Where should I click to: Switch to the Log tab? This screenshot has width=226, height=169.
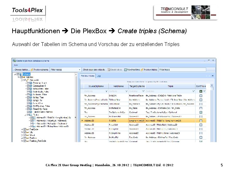click(x=99, y=76)
